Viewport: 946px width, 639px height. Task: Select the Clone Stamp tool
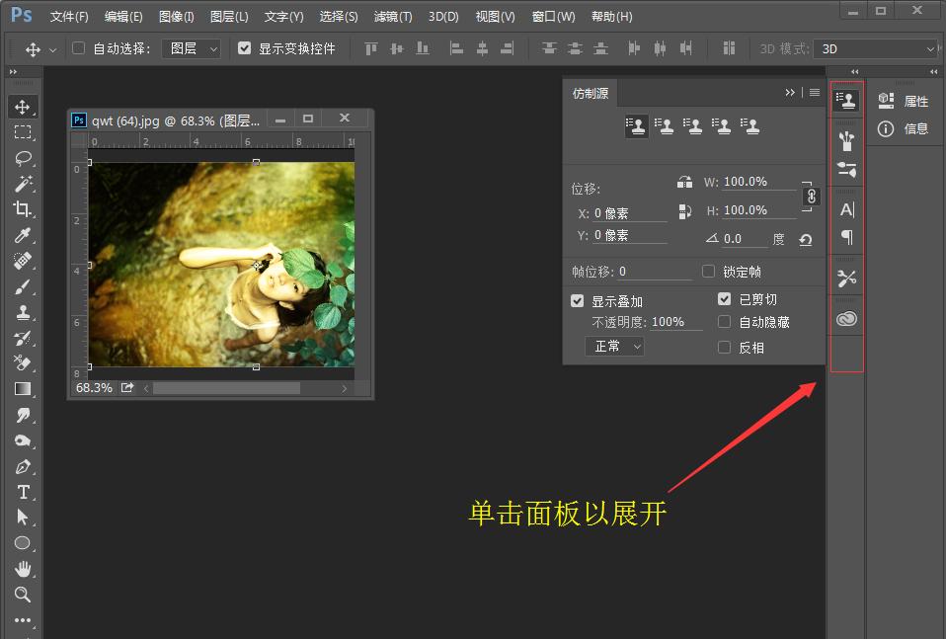(23, 312)
